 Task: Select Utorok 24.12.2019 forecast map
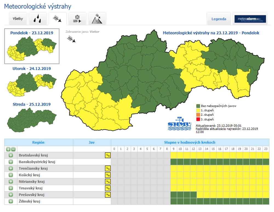(32, 82)
